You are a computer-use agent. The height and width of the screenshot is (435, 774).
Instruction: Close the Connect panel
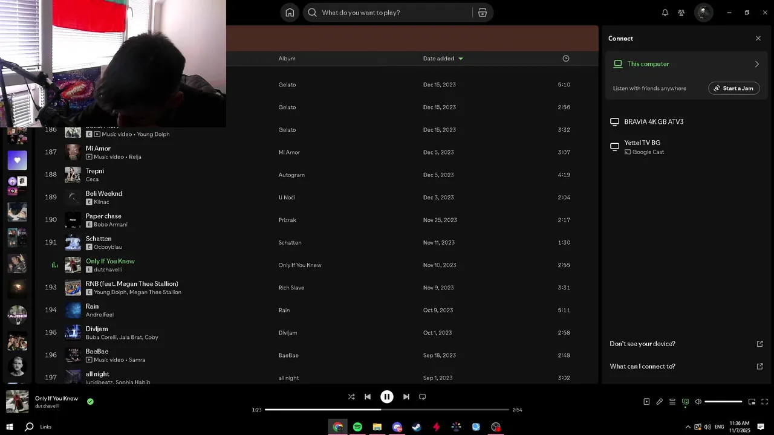[x=758, y=39]
